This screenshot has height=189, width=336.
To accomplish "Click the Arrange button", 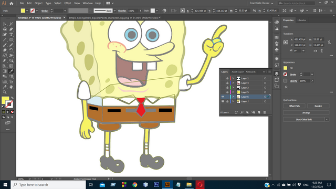I will [x=306, y=112].
